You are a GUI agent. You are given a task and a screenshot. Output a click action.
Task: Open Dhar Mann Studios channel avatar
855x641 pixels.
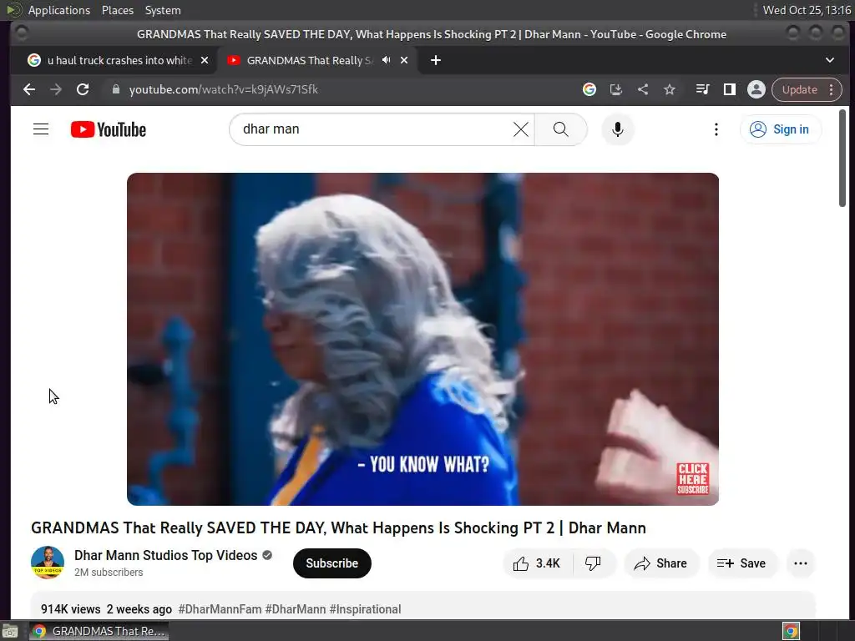pos(48,563)
